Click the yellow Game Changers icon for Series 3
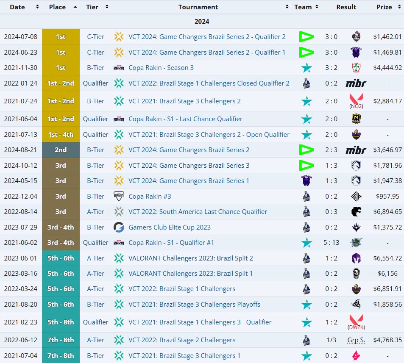This screenshot has height=363, width=404. tap(119, 165)
